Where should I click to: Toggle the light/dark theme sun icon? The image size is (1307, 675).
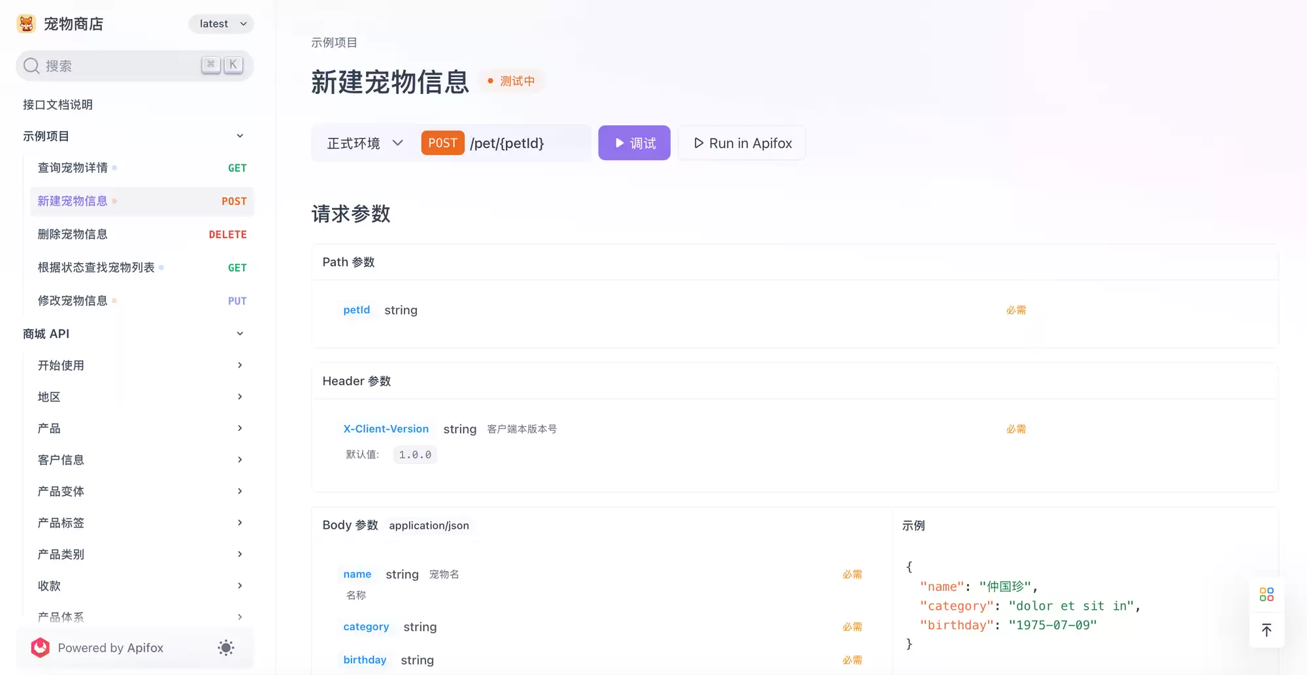225,648
